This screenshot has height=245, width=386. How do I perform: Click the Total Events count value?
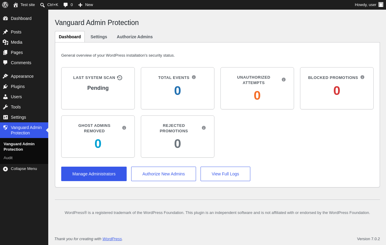tap(178, 91)
